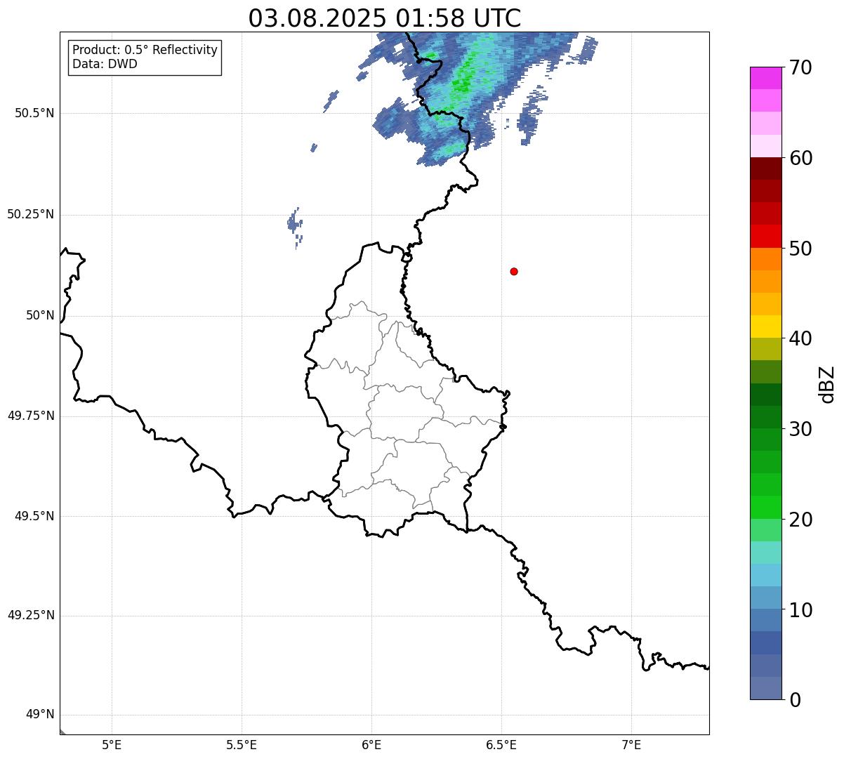Click the 5°E longitude label
Viewport: 844px width, 759px height.
[112, 744]
